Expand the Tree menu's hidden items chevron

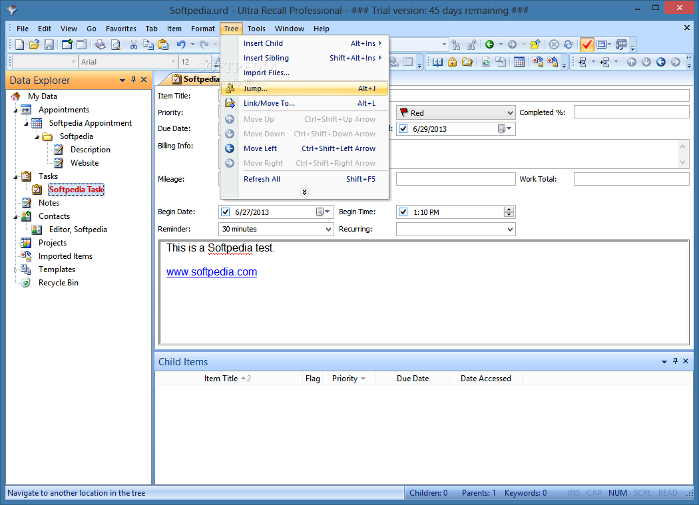click(304, 192)
